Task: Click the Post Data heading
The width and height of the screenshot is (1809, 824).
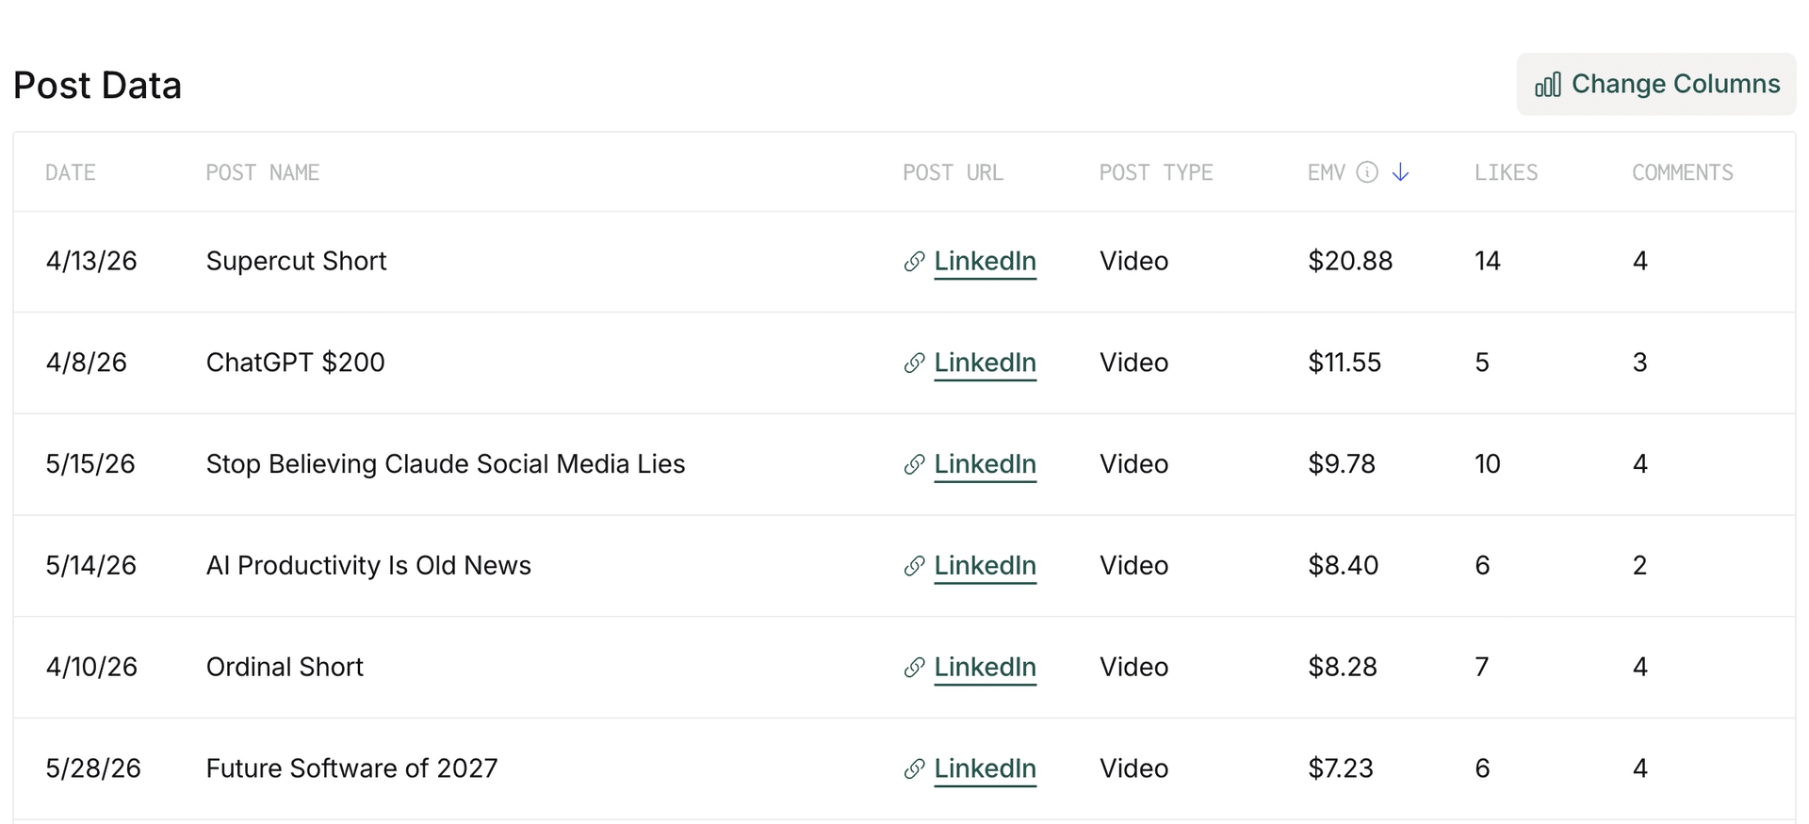Action: click(x=97, y=85)
